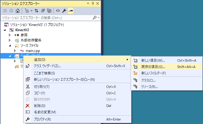Toggle pin on Solution Explorer panel
The height and width of the screenshot is (124, 203).
(93, 3)
